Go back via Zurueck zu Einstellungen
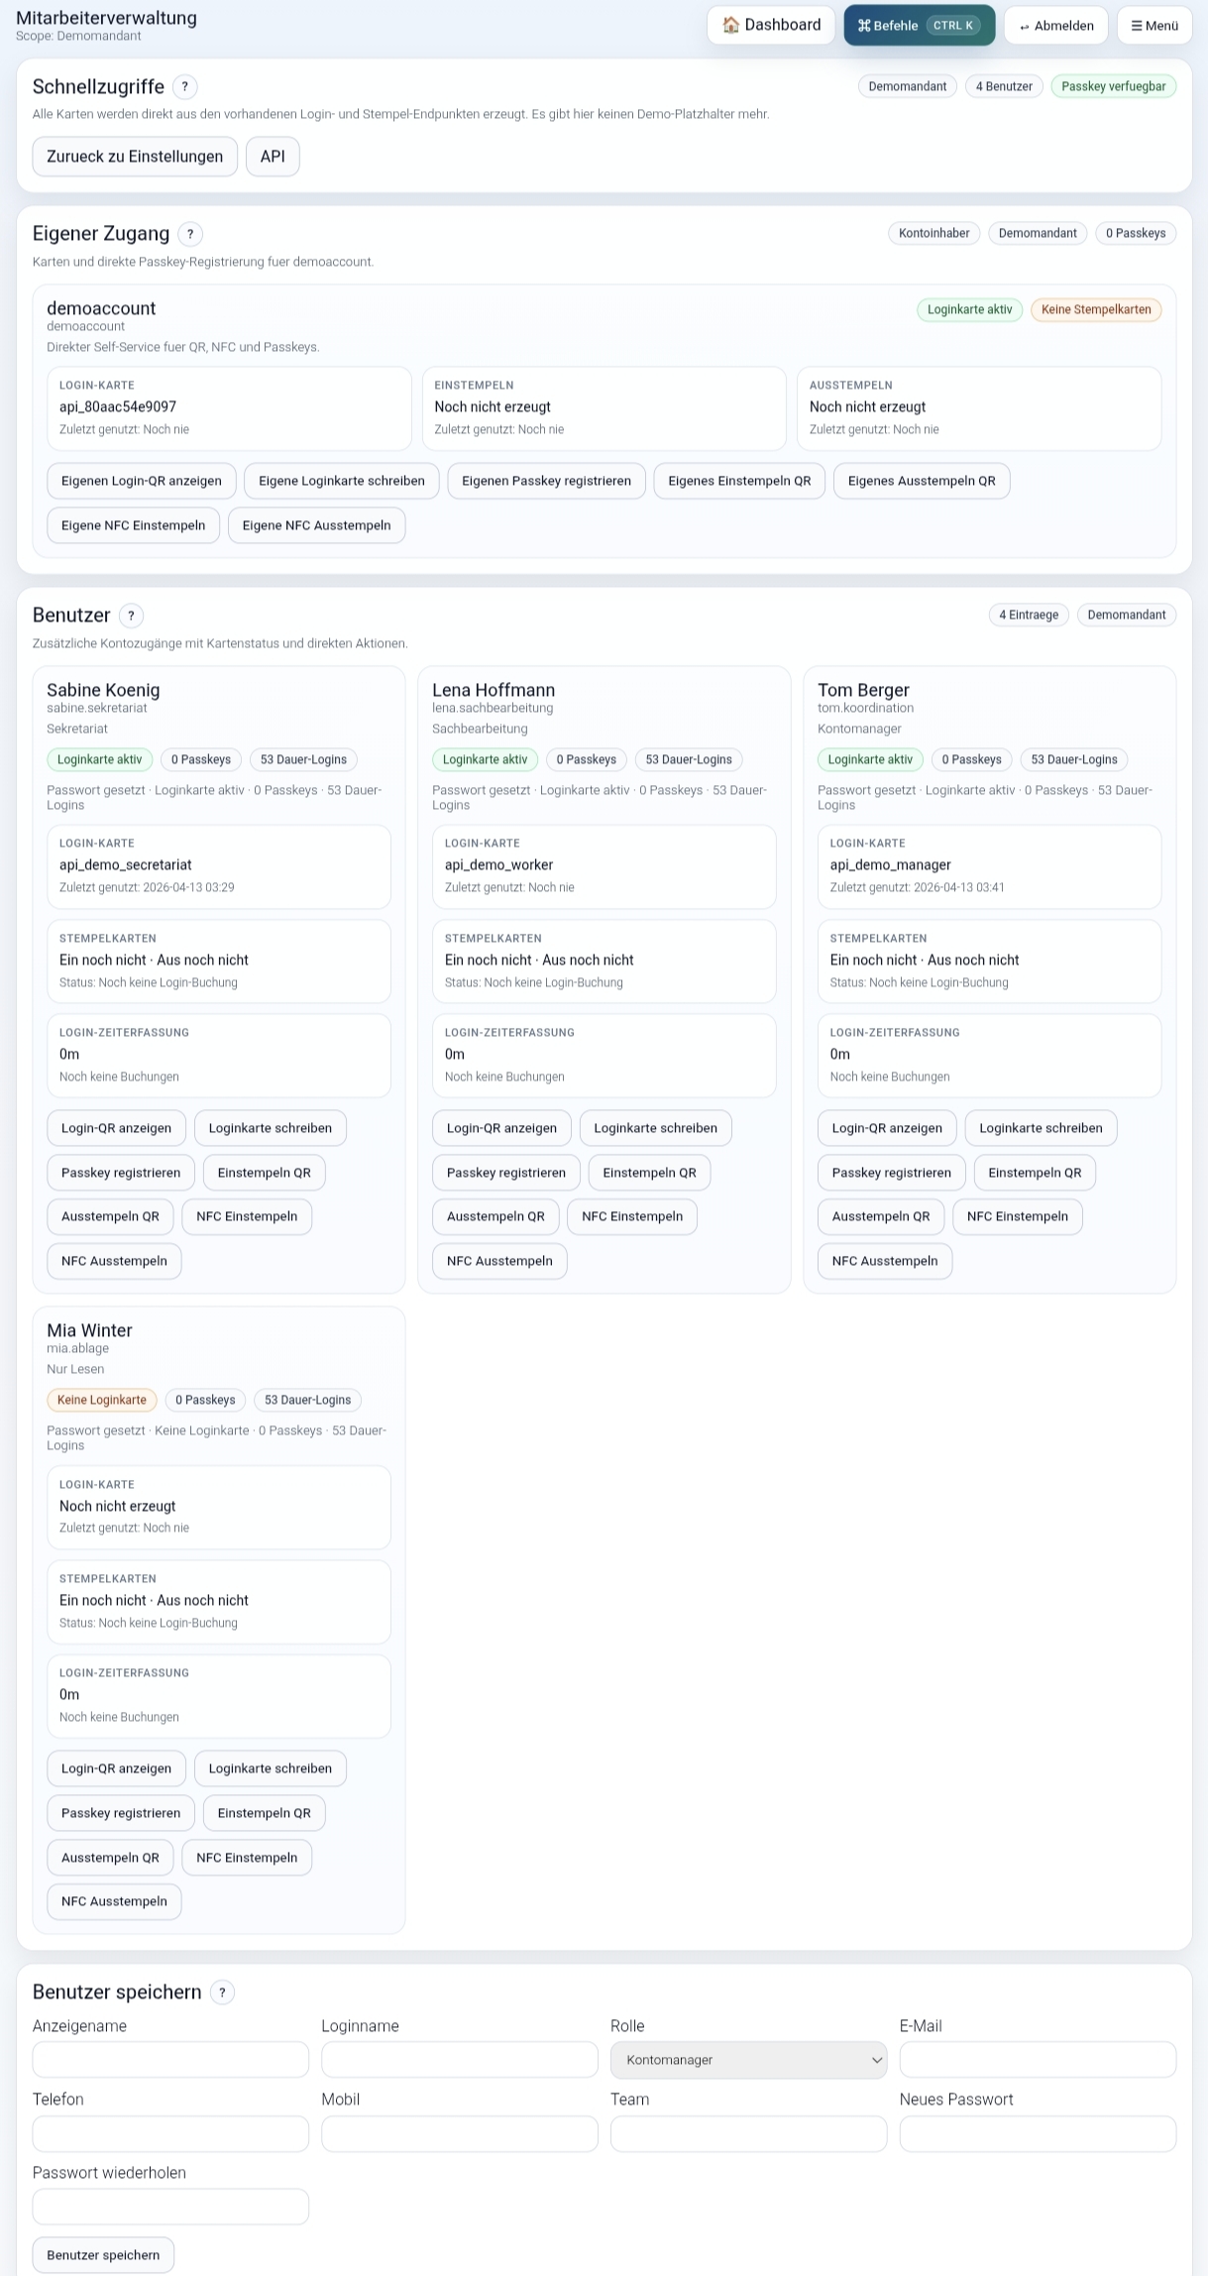The image size is (1208, 2276). pos(135,157)
